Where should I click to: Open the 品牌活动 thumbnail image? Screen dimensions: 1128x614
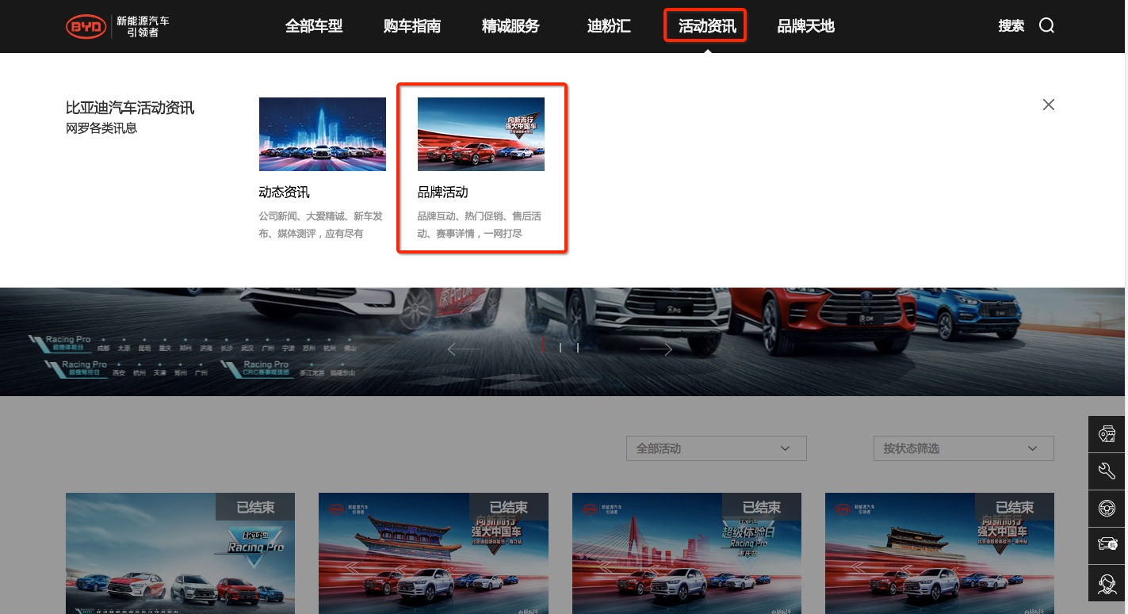tap(481, 134)
